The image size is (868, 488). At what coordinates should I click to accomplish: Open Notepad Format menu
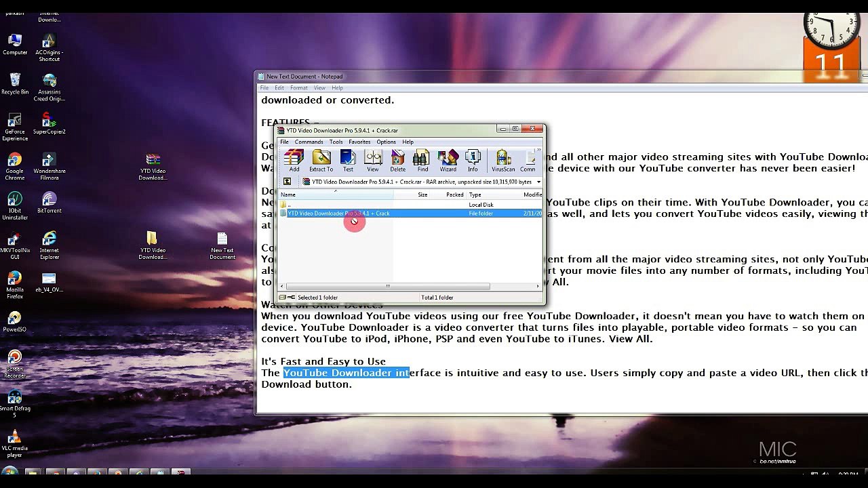click(299, 88)
